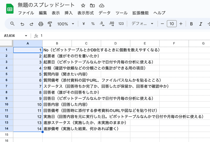Click the cell beginning with 進捗ステータス
This screenshot has width=210, height=142.
tap(57, 122)
